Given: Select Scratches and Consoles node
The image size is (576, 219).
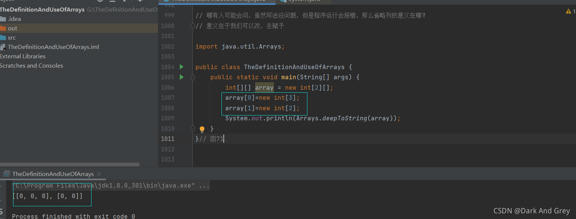Looking at the screenshot, I should (x=31, y=66).
